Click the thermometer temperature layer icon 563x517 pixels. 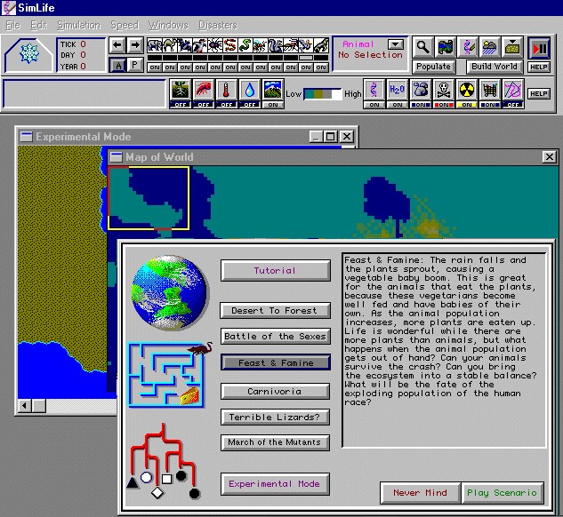point(226,90)
